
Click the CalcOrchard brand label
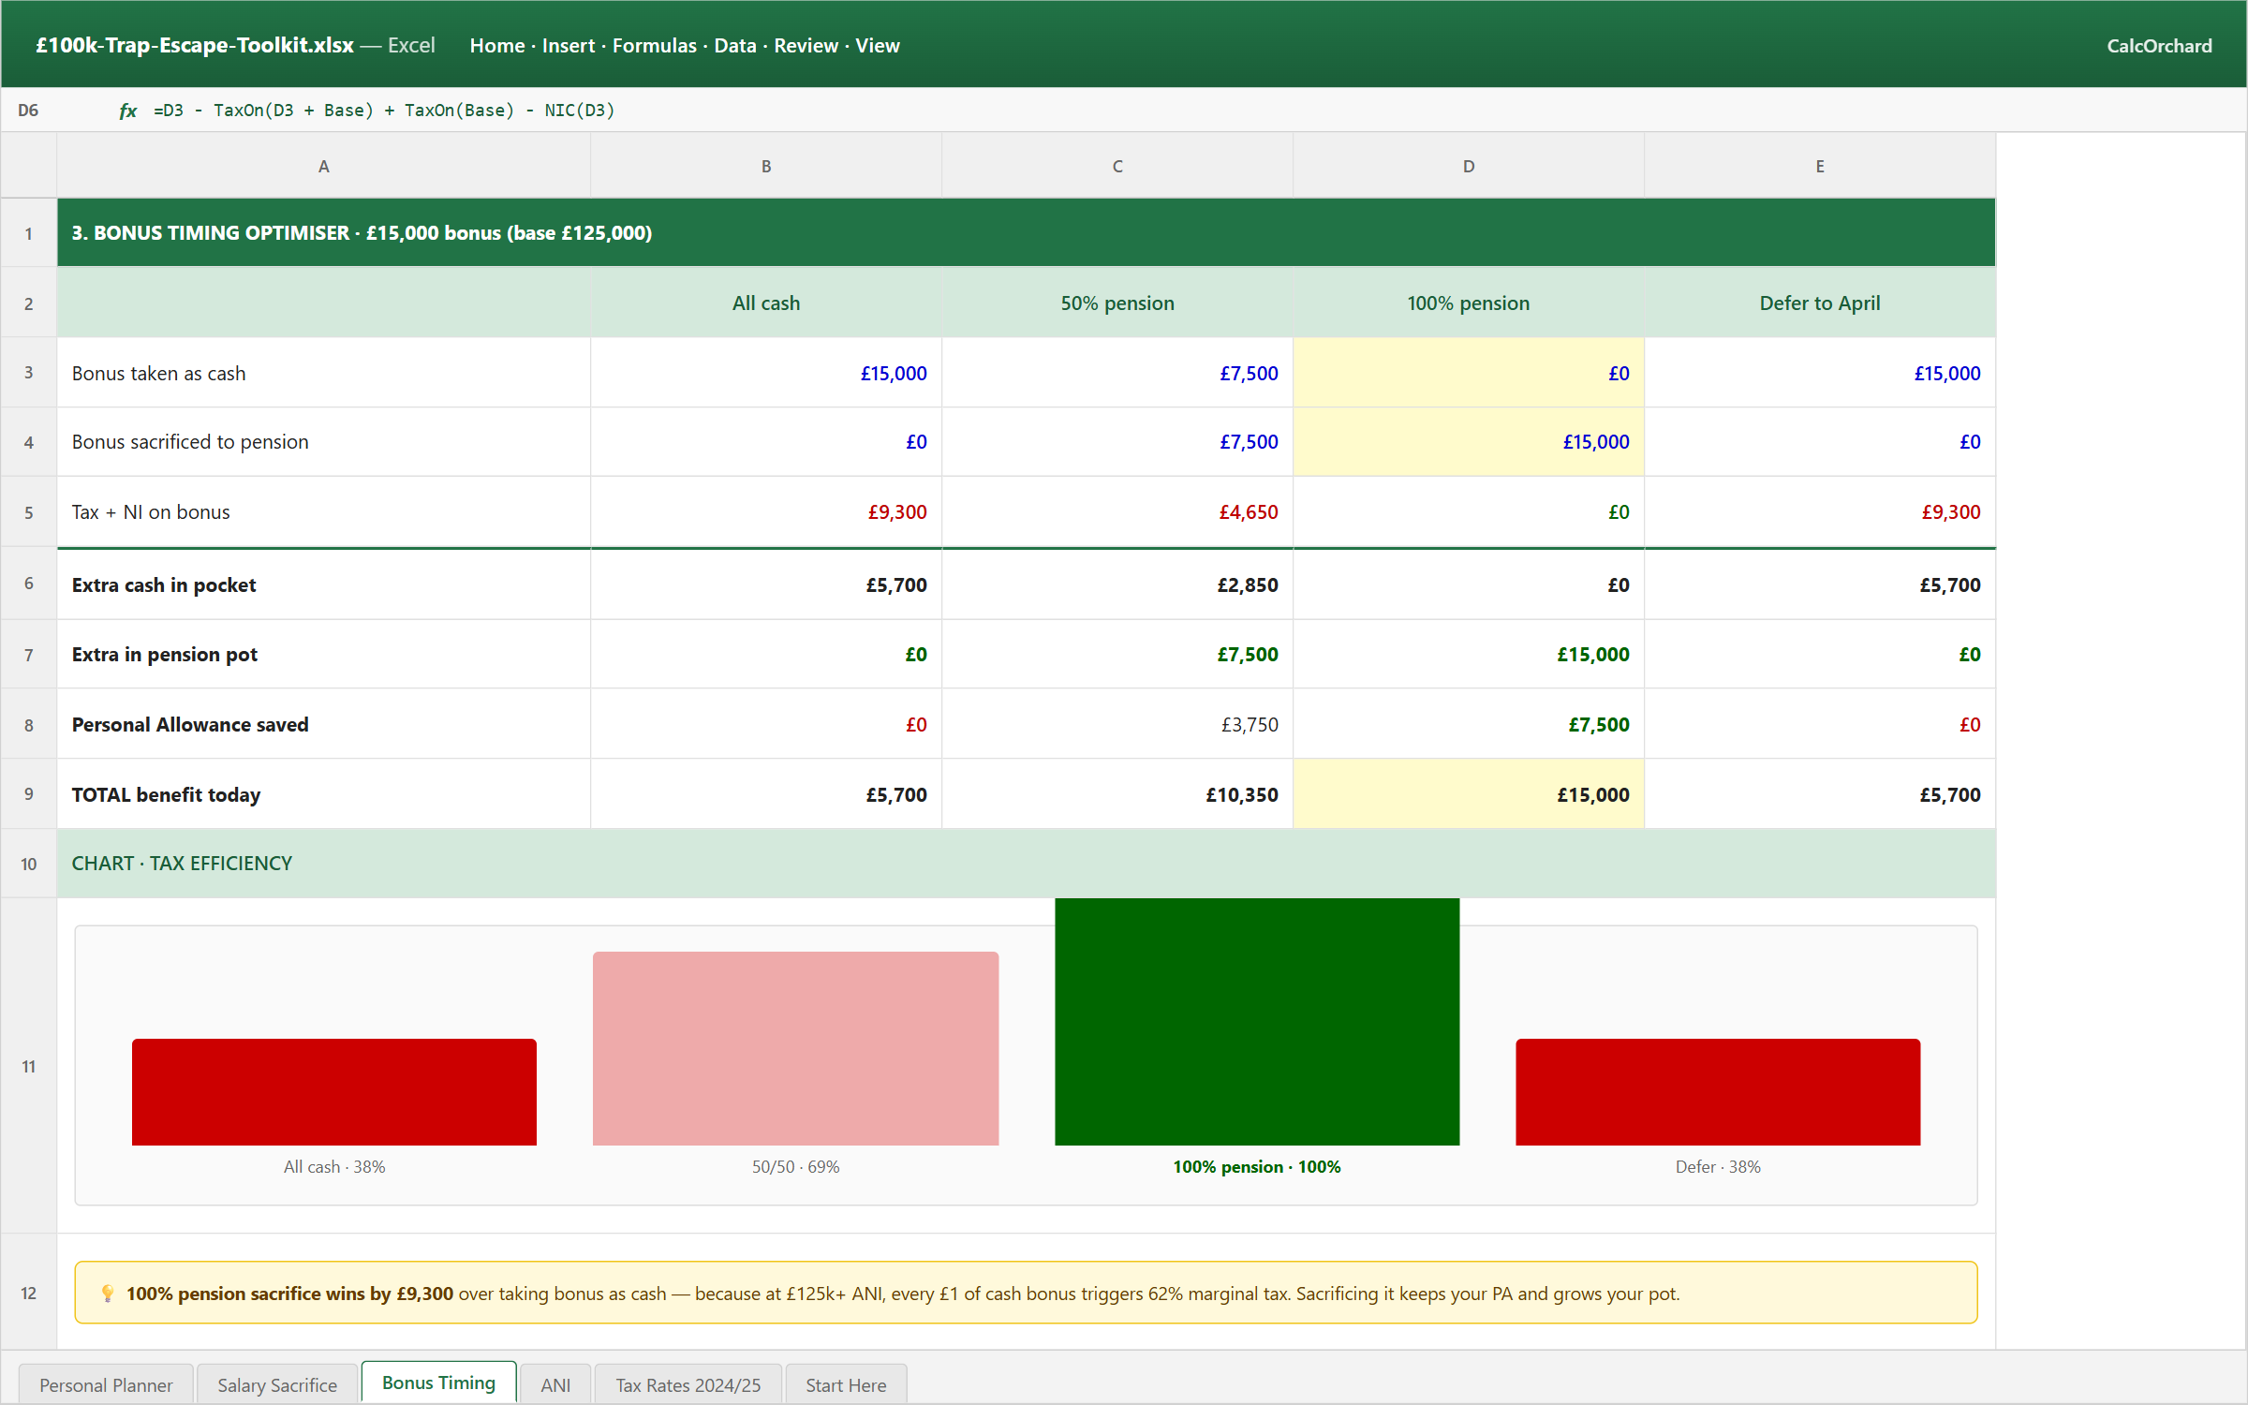tap(2159, 46)
